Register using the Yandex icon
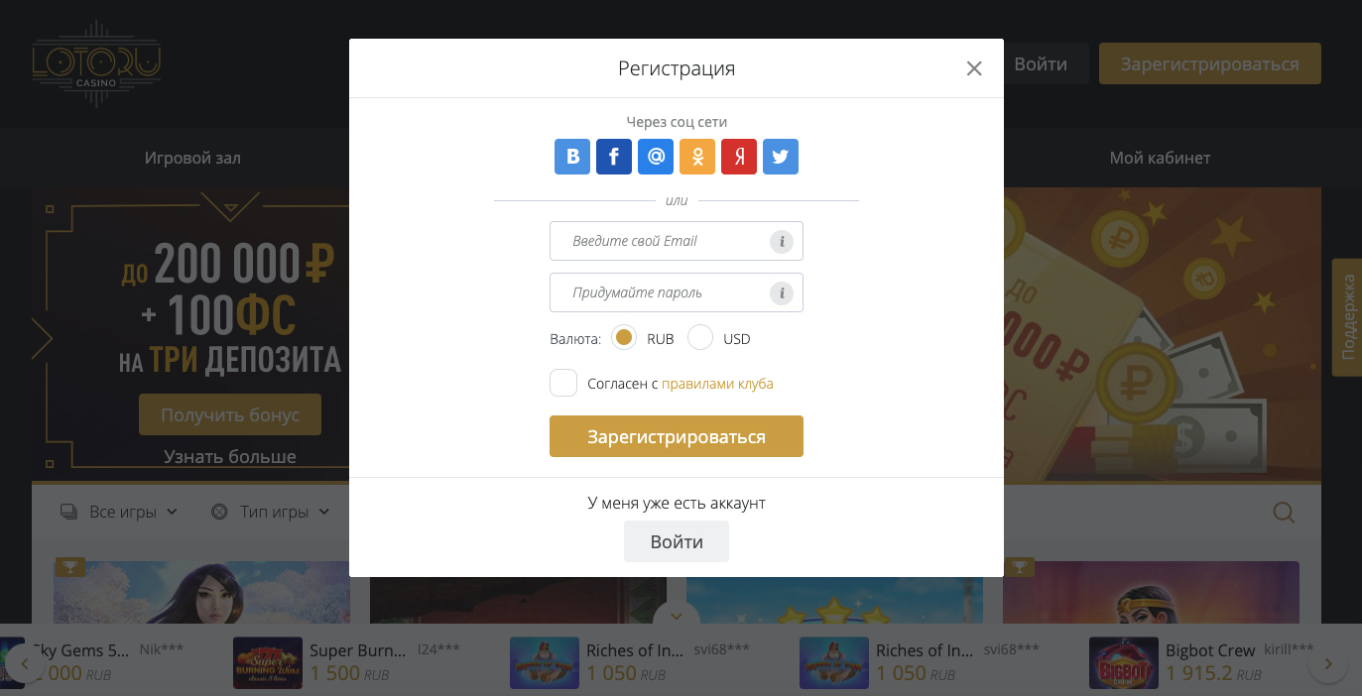1362x696 pixels. tap(739, 157)
